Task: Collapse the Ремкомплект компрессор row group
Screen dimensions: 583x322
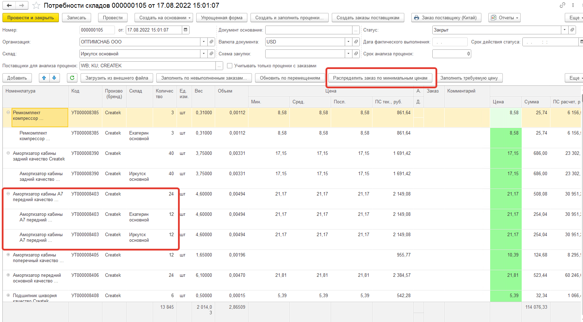Action: click(x=8, y=112)
